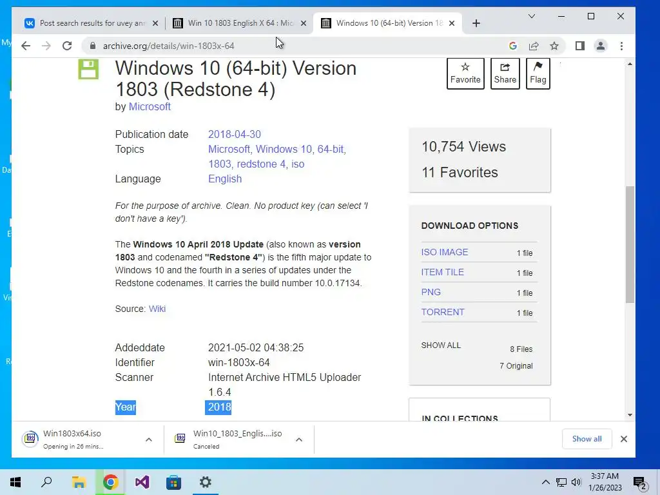Open taskbar search magnifier
Screen dimensions: 660x495
[x=46, y=482]
